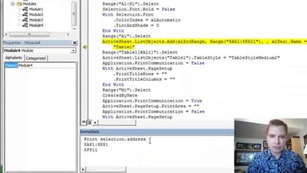Click the Range("A1:K1").Select line
Screen dimensions: 307x173
(x=130, y=4)
